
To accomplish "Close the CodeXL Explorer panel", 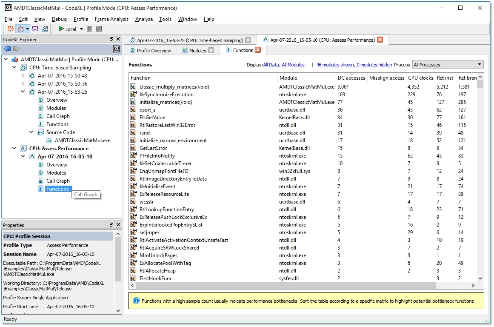I will 118,39.
